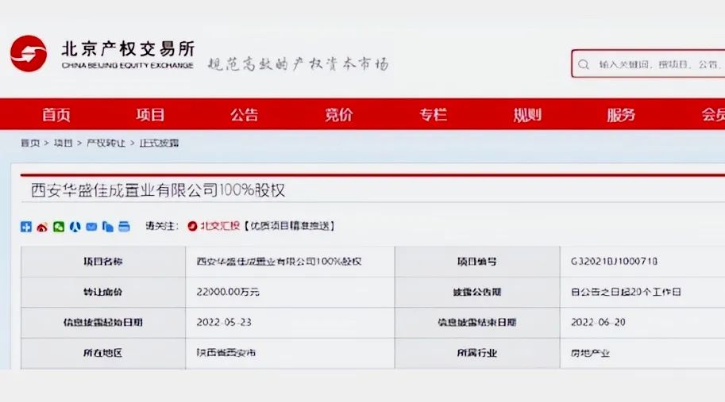
Task: Click the 所属行业 header cell
Action: pyautogui.click(x=477, y=353)
